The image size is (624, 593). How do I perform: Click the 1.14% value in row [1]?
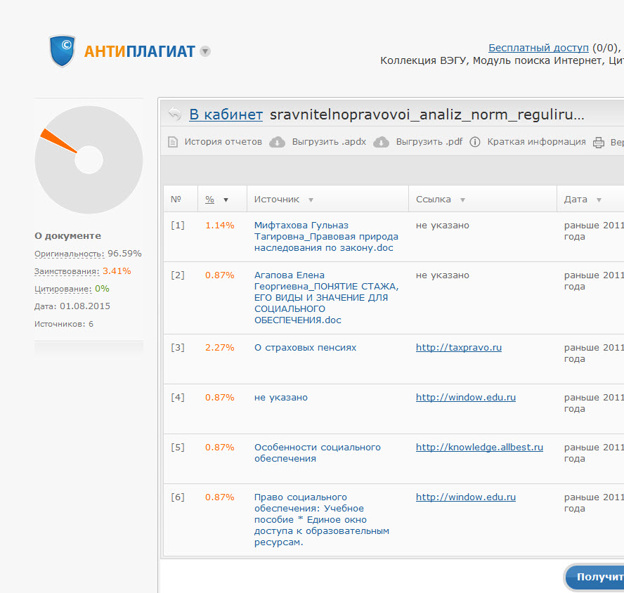(x=220, y=226)
